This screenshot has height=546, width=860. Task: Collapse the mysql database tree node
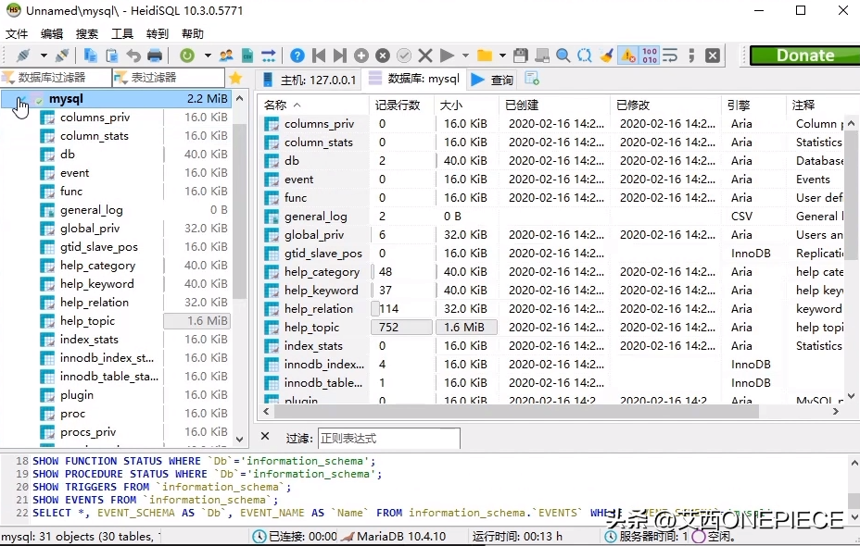point(21,99)
